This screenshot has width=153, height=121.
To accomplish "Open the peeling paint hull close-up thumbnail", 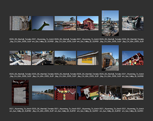I will coord(133,23).
